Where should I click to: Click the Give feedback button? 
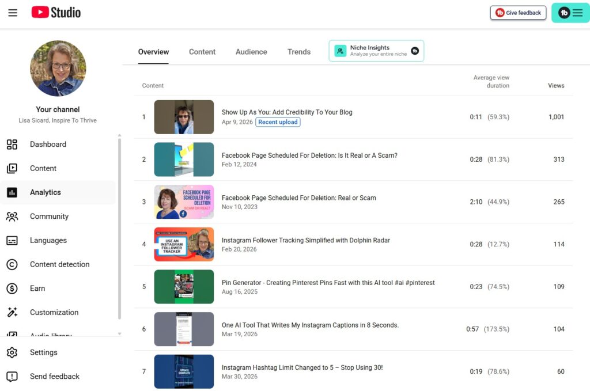518,13
